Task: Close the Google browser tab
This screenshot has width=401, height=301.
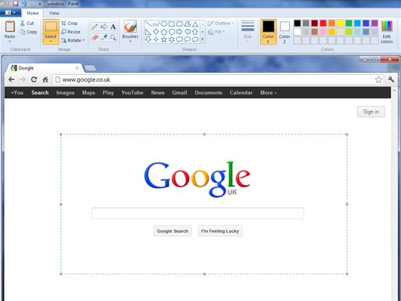Action: pyautogui.click(x=77, y=68)
